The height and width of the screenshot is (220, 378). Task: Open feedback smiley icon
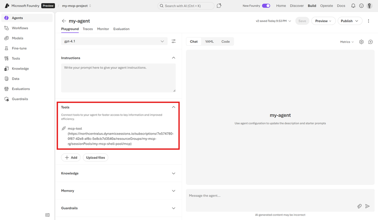coord(361,6)
